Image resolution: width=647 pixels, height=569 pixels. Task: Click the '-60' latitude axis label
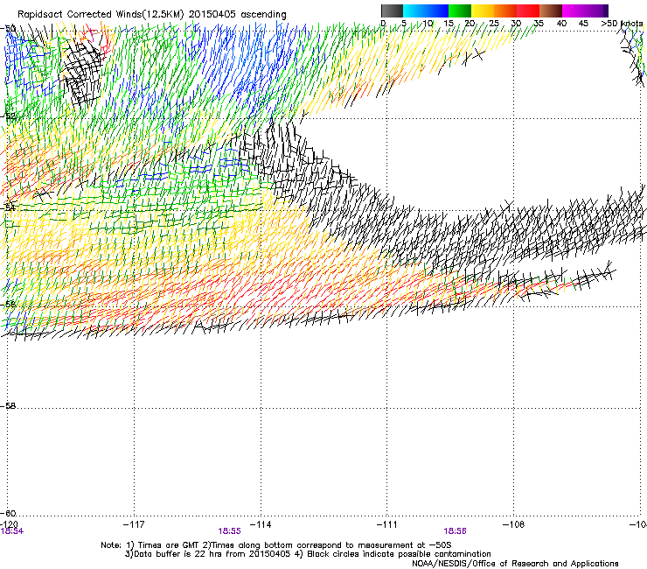[x=8, y=514]
